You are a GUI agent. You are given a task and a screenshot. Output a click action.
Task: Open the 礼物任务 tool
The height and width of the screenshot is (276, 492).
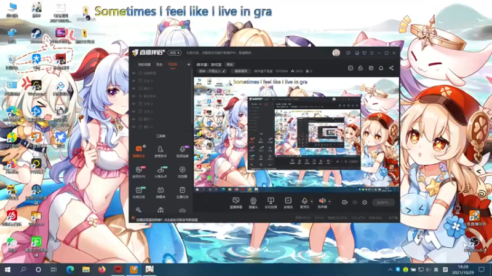pos(139,193)
